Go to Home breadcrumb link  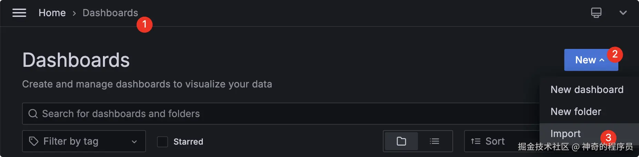(52, 13)
